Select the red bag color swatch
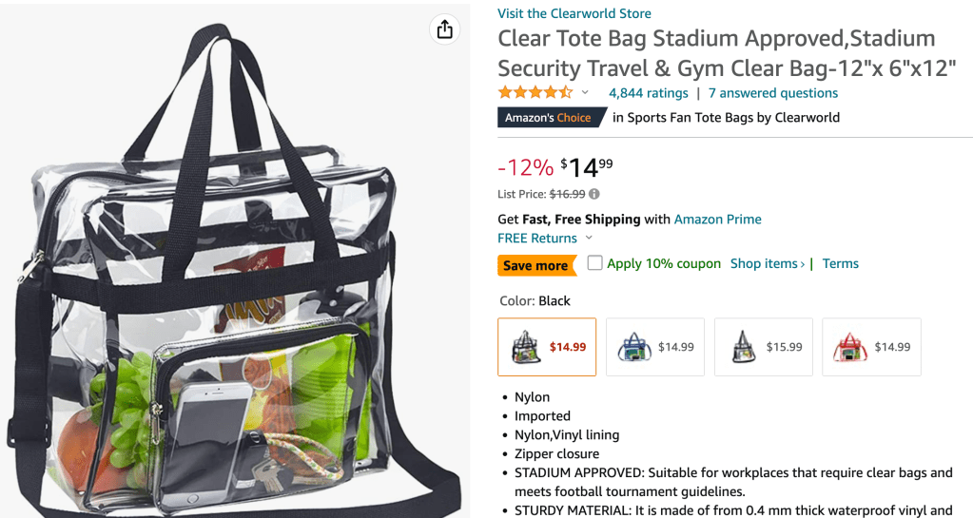The image size is (973, 518). (x=872, y=347)
